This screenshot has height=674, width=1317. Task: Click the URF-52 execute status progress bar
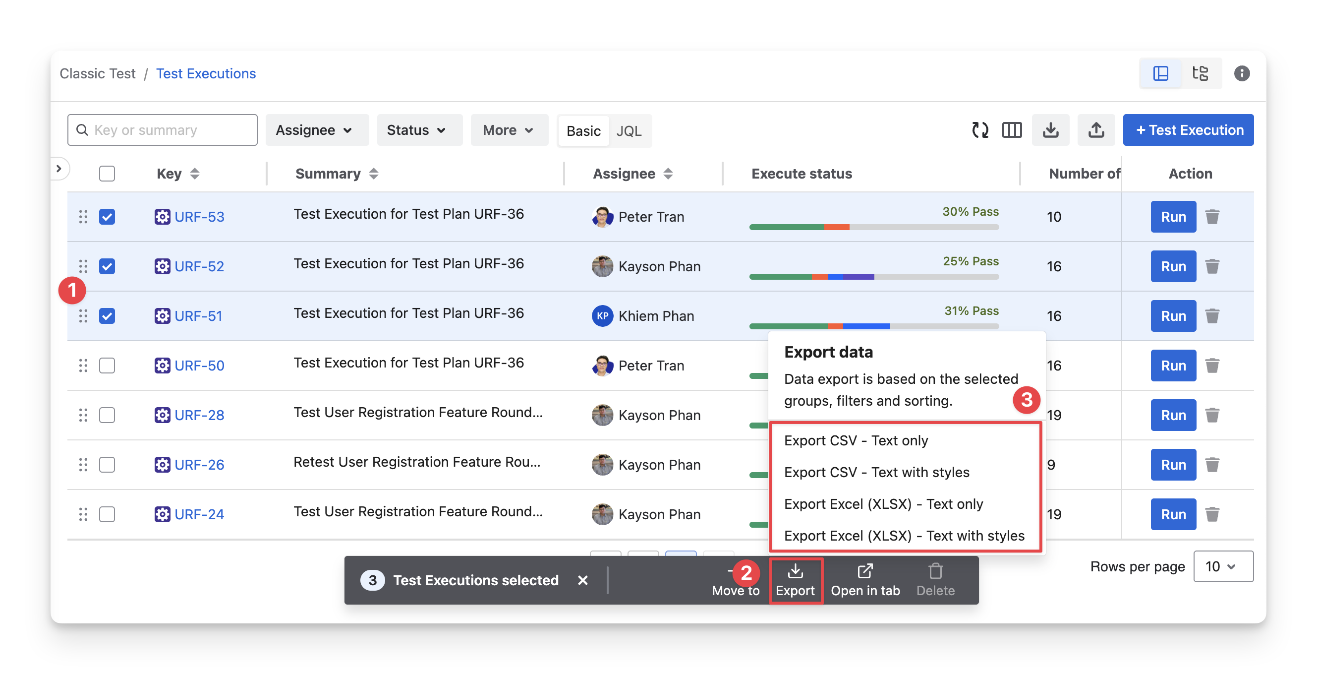[873, 277]
